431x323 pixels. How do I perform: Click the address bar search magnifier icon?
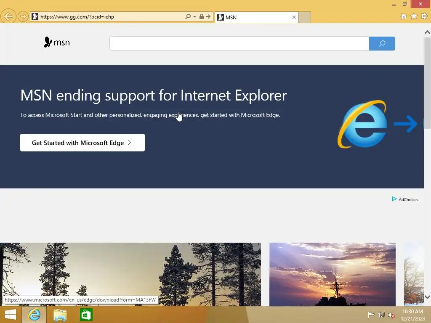(188, 16)
